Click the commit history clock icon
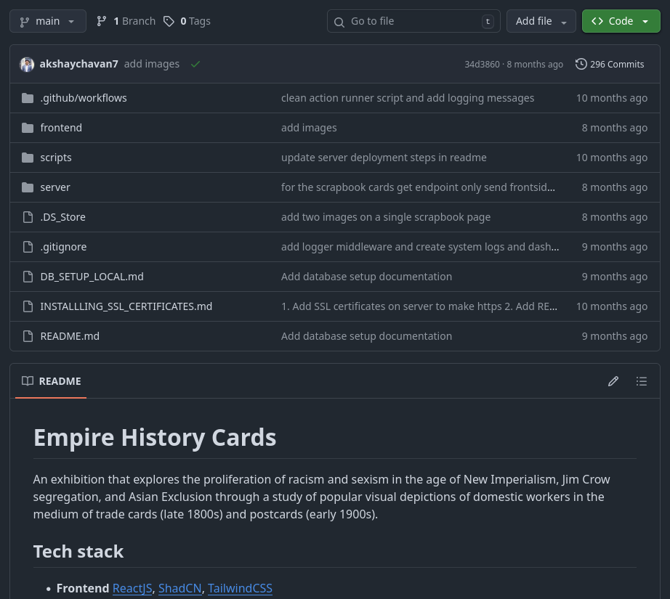Screen dimensions: 670x599 (581, 64)
